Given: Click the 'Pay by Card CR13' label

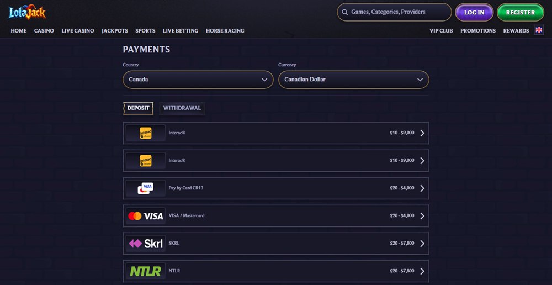Looking at the screenshot, I should 186,188.
